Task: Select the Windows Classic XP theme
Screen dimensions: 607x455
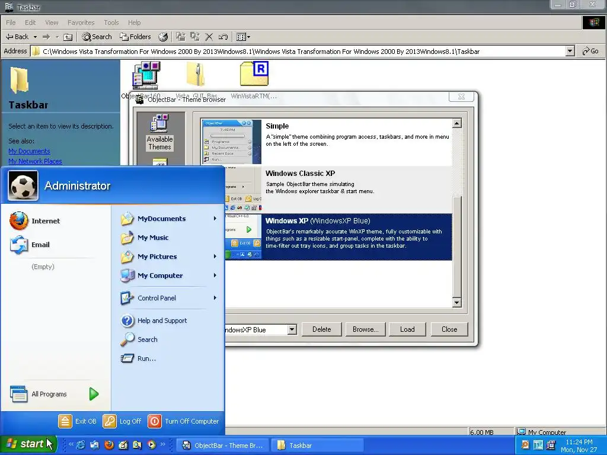Action: tap(338, 190)
